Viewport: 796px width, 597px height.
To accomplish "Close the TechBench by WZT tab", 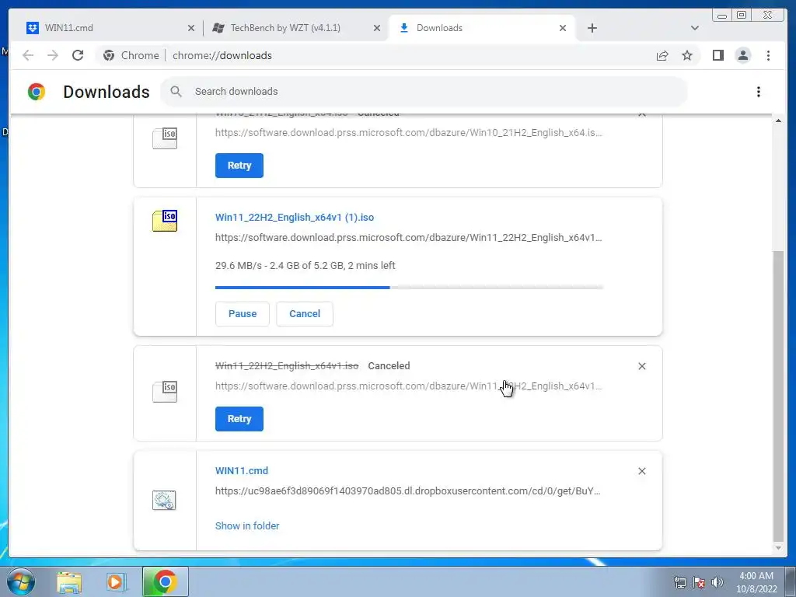I will [x=377, y=29].
